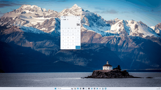Click digit 6 on Calculator keypad
The height and width of the screenshot is (90, 161).
point(73,41)
